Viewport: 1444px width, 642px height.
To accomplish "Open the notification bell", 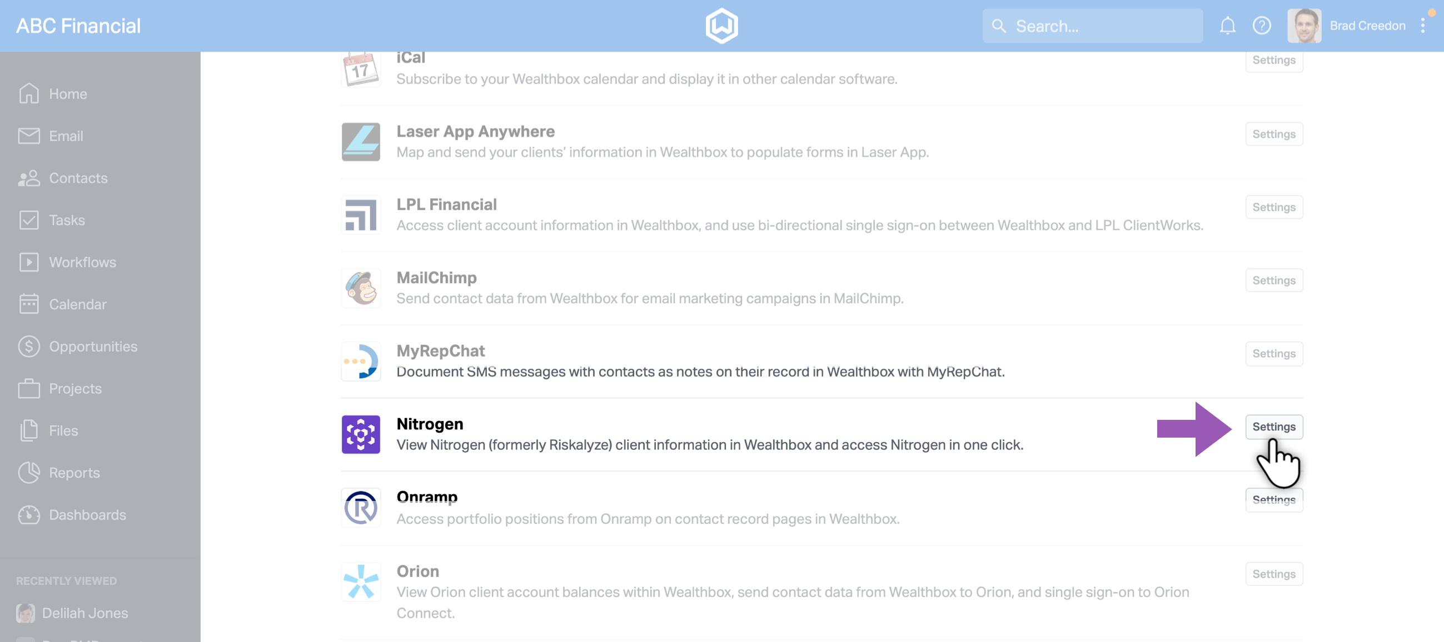I will (x=1228, y=25).
